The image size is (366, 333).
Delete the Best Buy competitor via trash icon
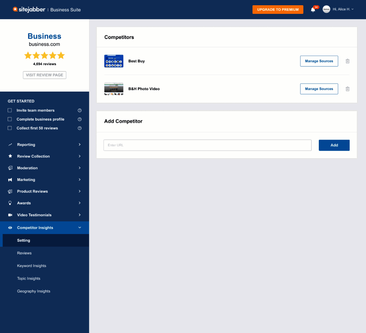coord(347,61)
